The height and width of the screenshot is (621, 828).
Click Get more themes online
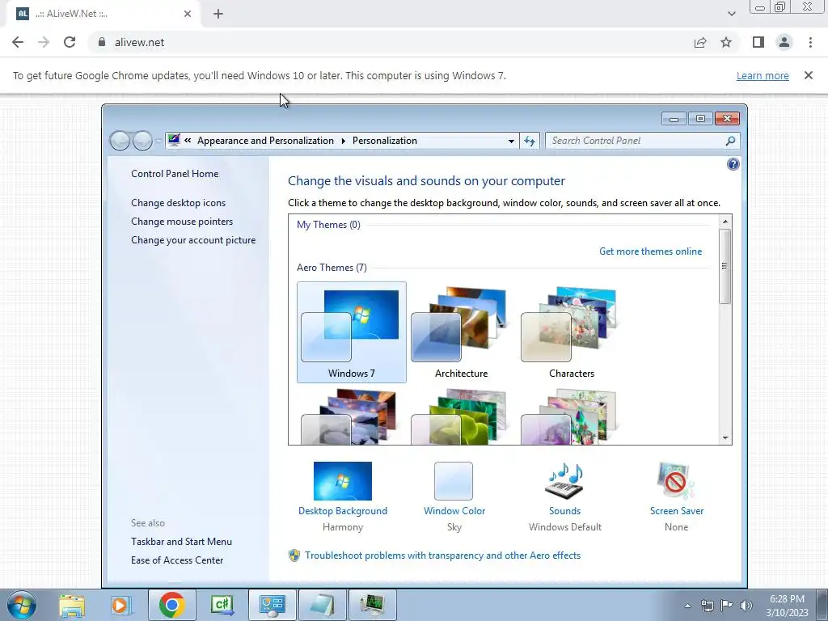click(651, 251)
